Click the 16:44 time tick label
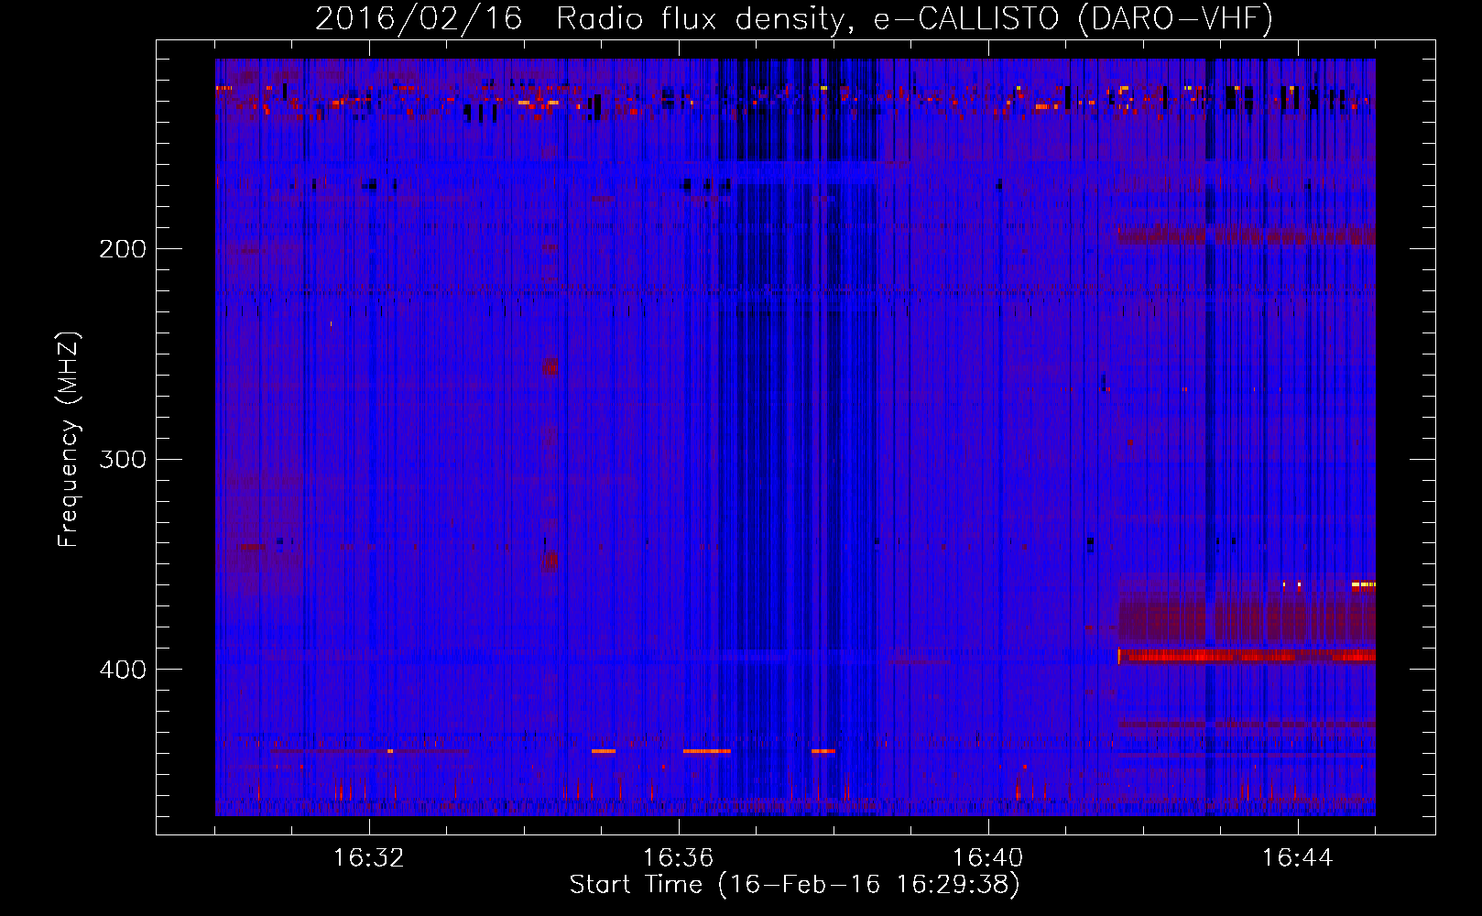This screenshot has width=1482, height=916. (1298, 858)
